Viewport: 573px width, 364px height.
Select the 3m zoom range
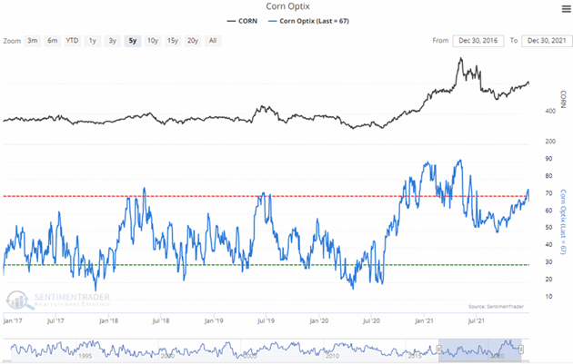[x=33, y=41]
